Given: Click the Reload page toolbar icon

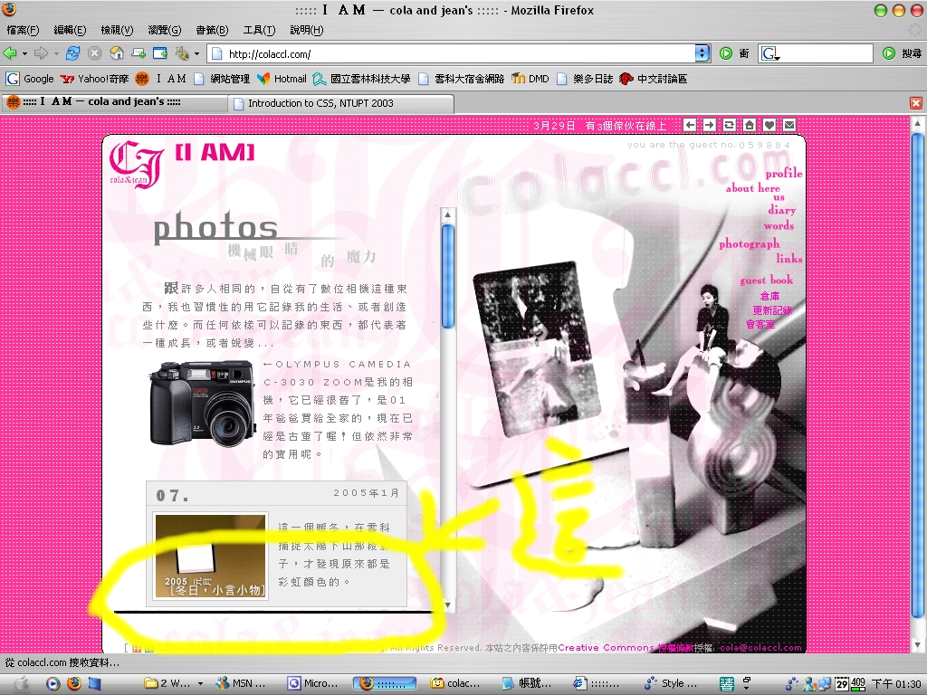Looking at the screenshot, I should click(x=72, y=53).
